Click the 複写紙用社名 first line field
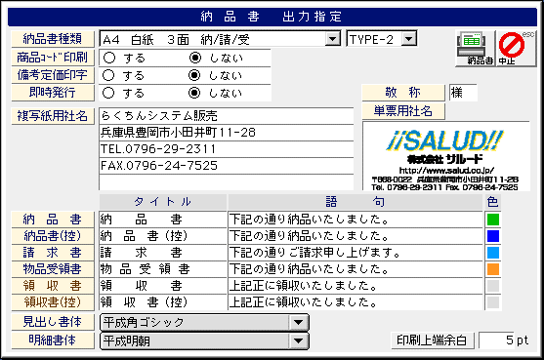This screenshot has height=360, width=544. (x=227, y=116)
